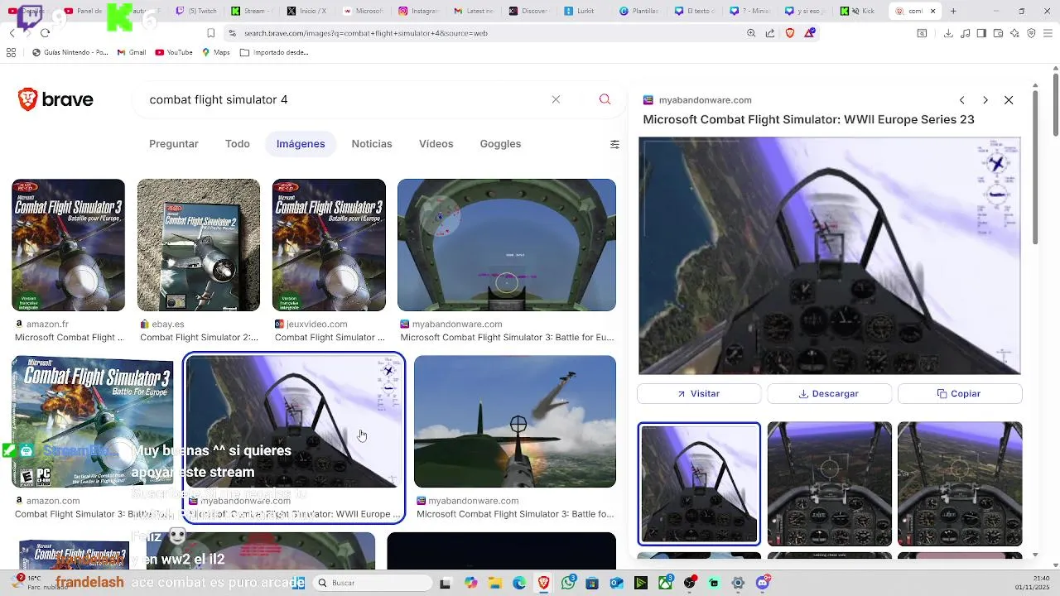Image resolution: width=1060 pixels, height=596 pixels.
Task: Click the browser address bar URL
Action: coord(365,33)
